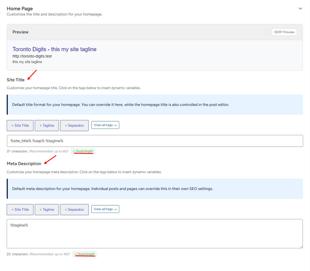Focus the meta description textarea
The width and height of the screenshot is (310, 271).
(155, 234)
